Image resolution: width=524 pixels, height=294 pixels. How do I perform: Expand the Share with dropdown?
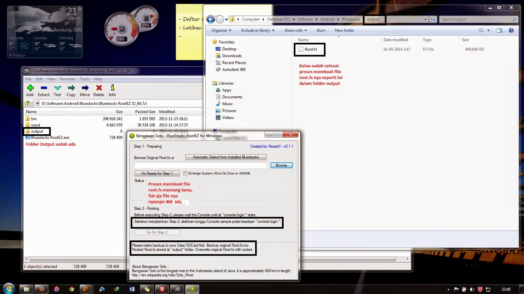pyautogui.click(x=296, y=30)
